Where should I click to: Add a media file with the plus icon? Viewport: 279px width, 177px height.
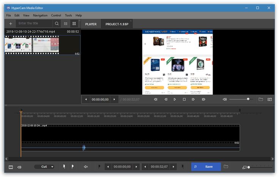click(x=11, y=23)
